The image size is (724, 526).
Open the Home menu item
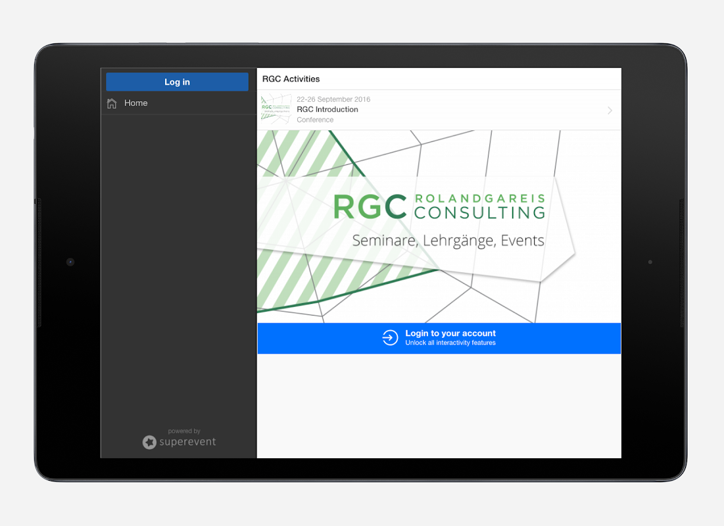pos(179,103)
